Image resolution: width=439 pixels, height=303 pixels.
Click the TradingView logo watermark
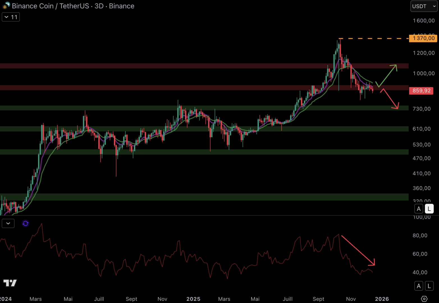tap(10, 283)
